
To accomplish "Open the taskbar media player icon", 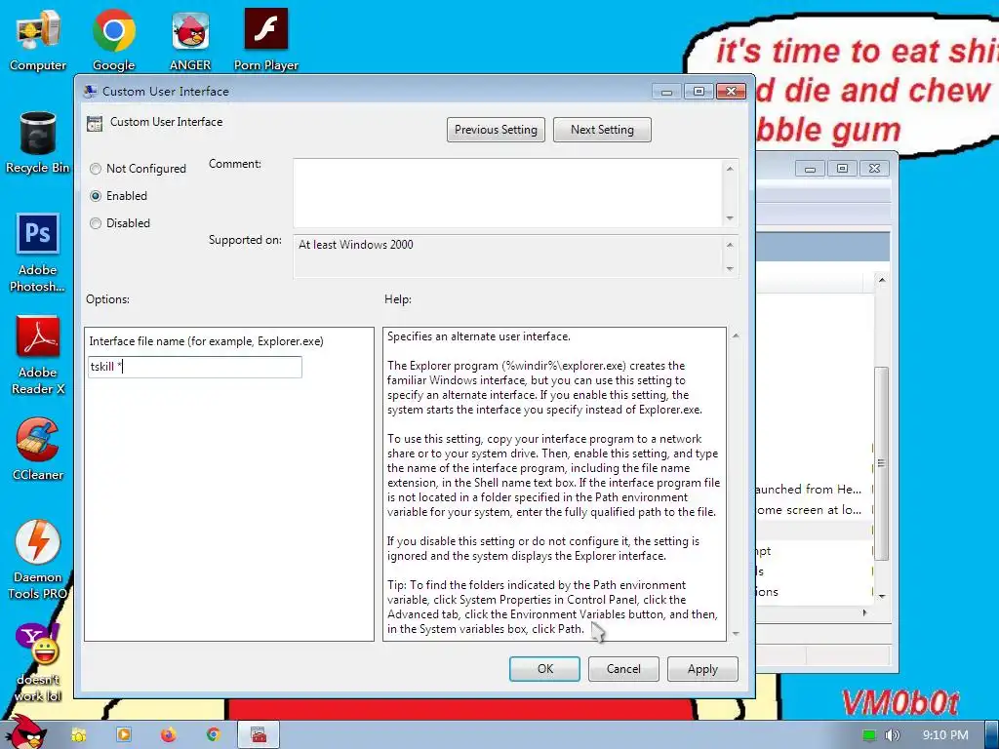I will (x=123, y=735).
